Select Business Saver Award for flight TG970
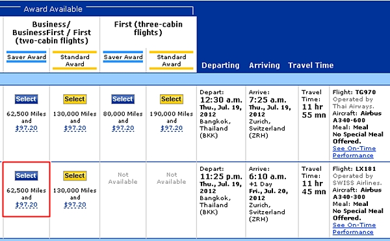 [26, 99]
